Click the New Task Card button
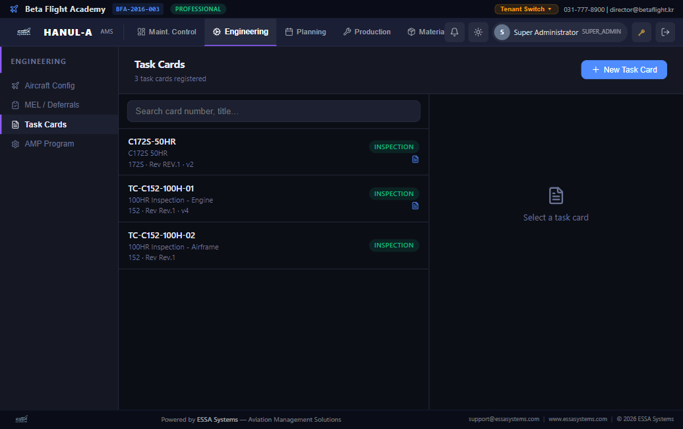This screenshot has height=429, width=683. coord(624,70)
